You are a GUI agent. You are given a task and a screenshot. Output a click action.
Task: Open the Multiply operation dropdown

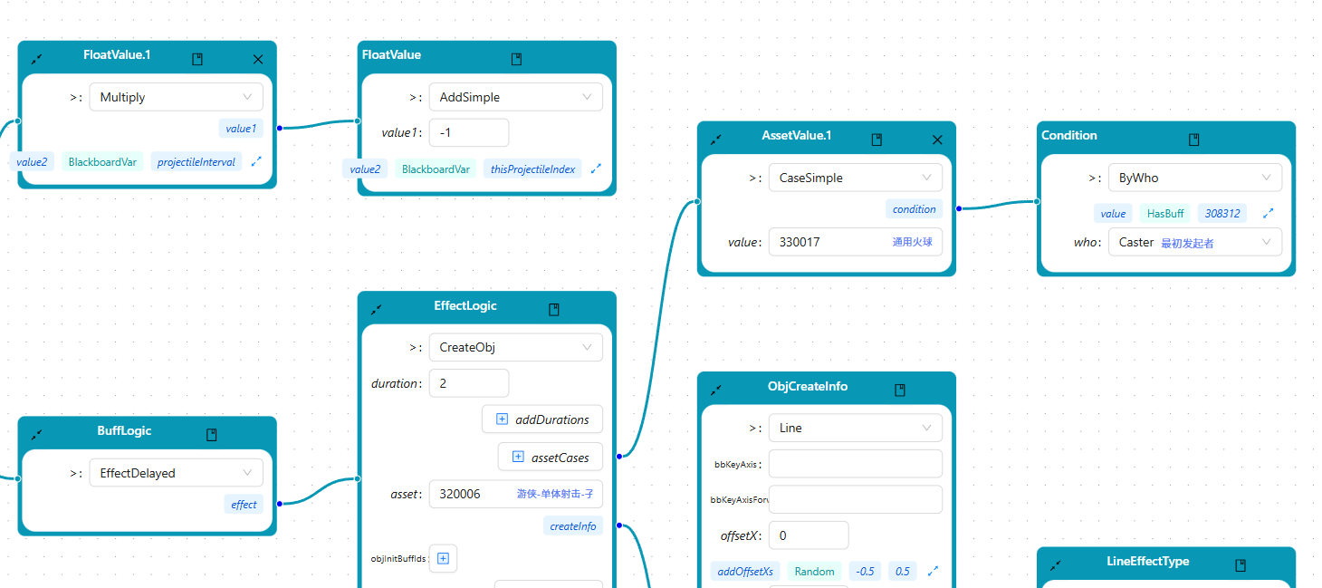tap(176, 97)
